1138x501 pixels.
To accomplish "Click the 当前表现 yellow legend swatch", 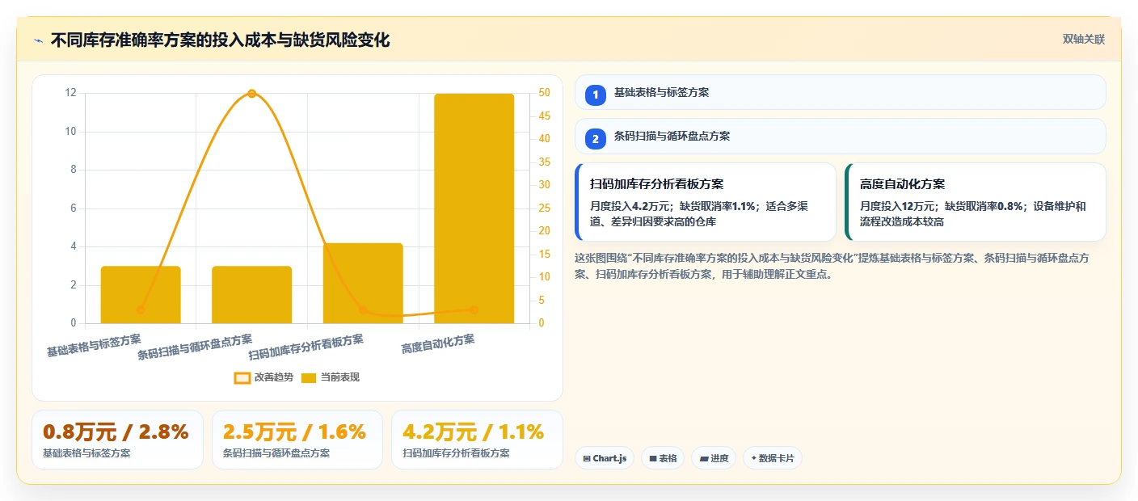I will click(309, 377).
